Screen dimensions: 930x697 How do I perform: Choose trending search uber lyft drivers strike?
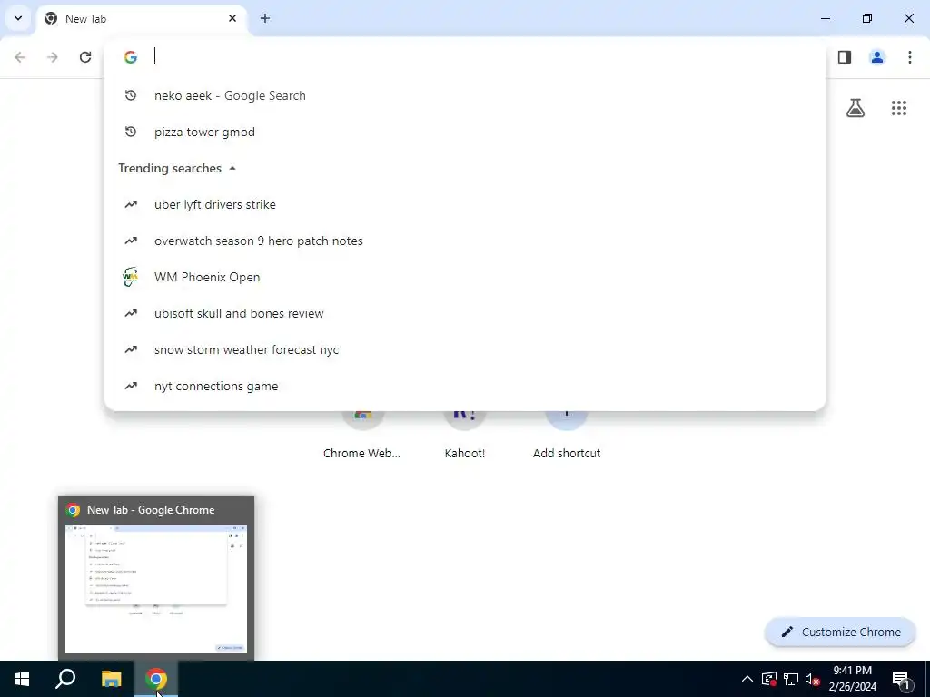point(465,204)
